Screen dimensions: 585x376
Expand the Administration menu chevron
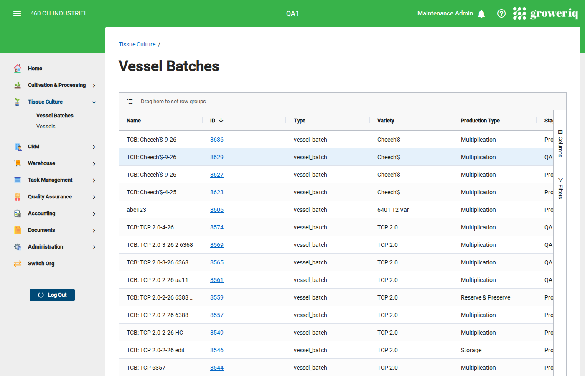pos(94,247)
